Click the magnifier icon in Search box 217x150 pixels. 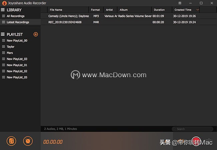pyautogui.click(x=175, y=129)
